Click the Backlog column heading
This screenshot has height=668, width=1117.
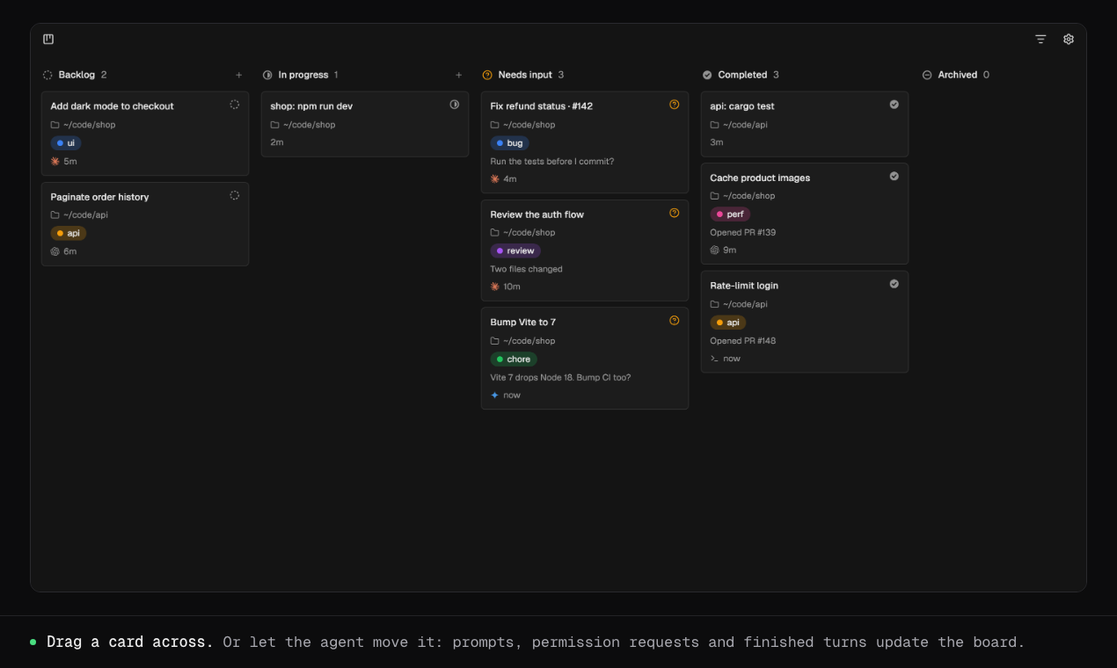pyautogui.click(x=77, y=75)
